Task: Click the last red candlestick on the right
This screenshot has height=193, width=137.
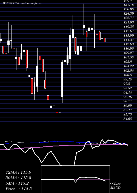Action: click(105, 40)
